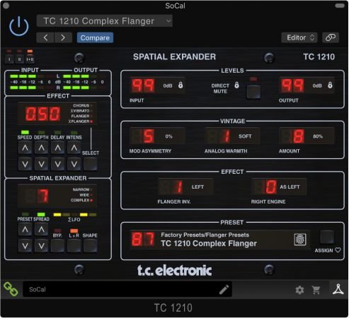
Task: Open the TC 1210 Complex Flanger preset dropdown
Action: (105, 21)
